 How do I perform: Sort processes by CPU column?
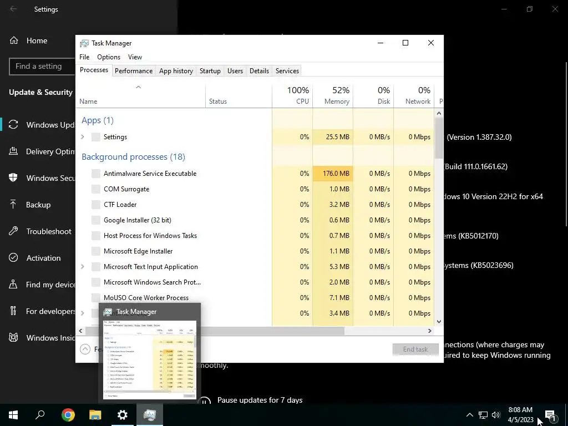[x=292, y=96]
